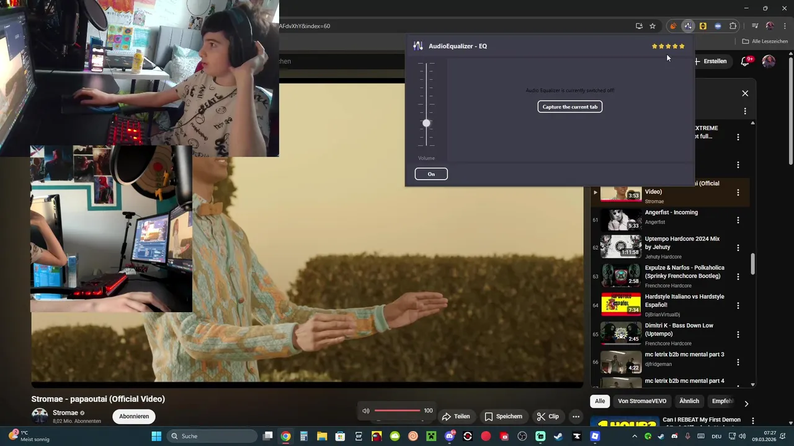Open options for Angerfist - Incoming
This screenshot has width=794, height=446.
[x=738, y=220]
